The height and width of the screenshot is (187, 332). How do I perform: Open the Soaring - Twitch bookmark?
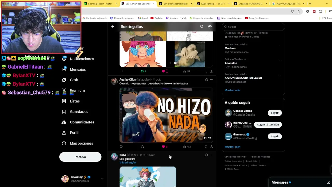pos(176,18)
